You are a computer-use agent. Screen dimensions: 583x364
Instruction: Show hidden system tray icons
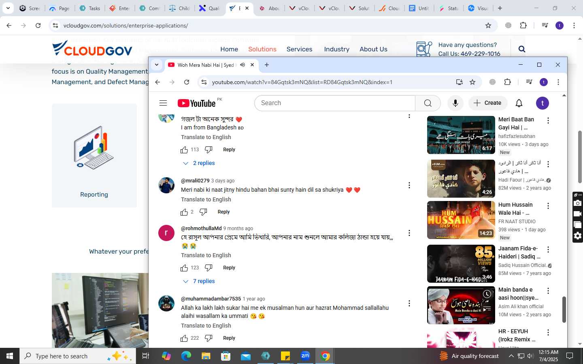coord(511,356)
